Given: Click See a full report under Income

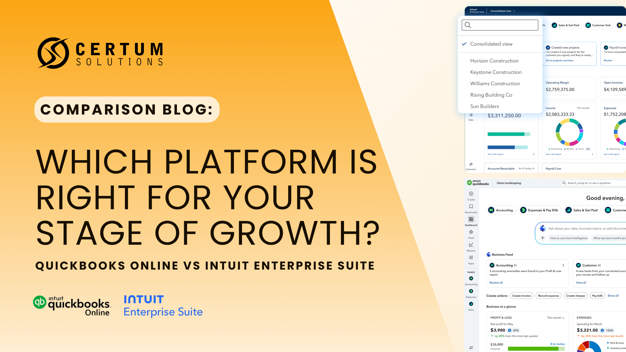Looking at the screenshot, I should (553, 154).
